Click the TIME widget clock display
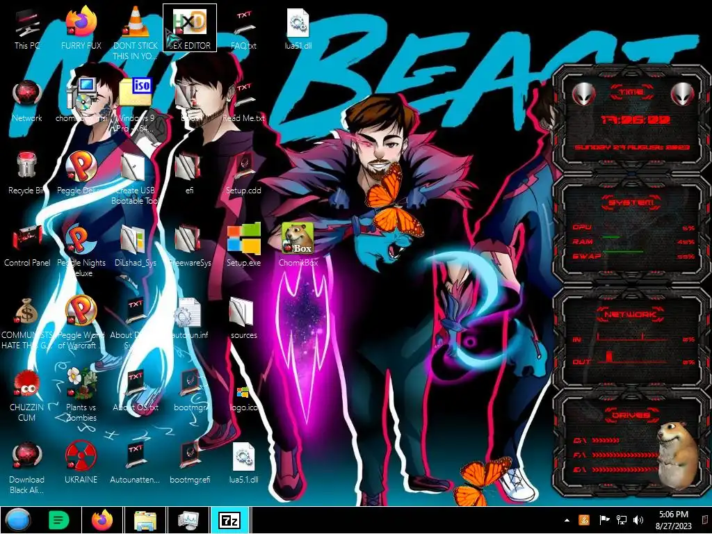 [636, 120]
